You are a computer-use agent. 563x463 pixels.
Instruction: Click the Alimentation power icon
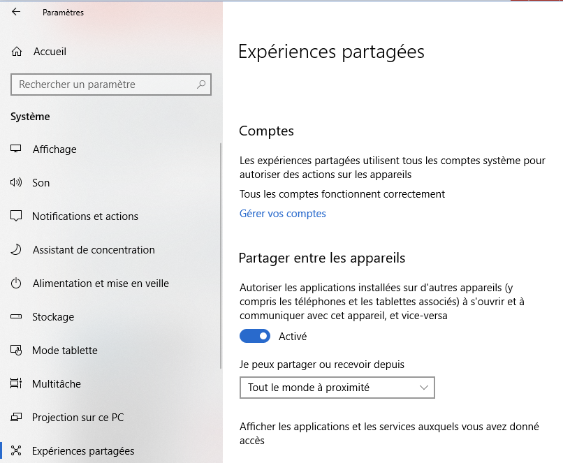coord(16,284)
